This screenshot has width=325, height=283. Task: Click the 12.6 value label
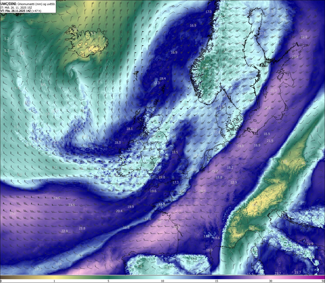pos(217,132)
